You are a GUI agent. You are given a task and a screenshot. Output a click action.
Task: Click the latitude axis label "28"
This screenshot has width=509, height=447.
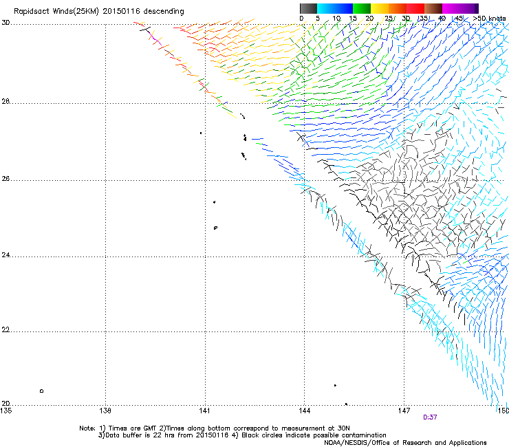click(x=6, y=101)
